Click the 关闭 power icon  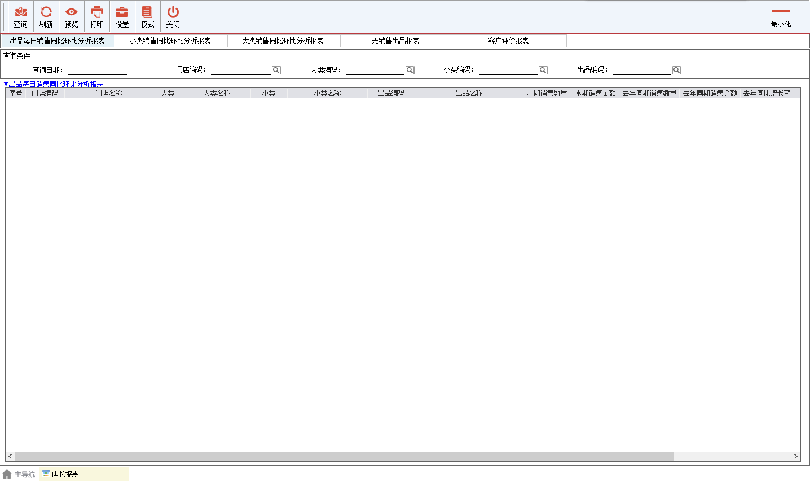pos(173,16)
